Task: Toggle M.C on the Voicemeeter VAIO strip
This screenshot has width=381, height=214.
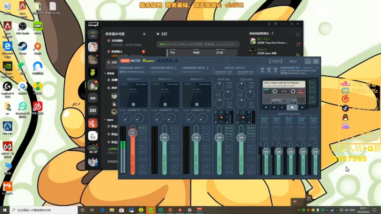Action: (229, 159)
